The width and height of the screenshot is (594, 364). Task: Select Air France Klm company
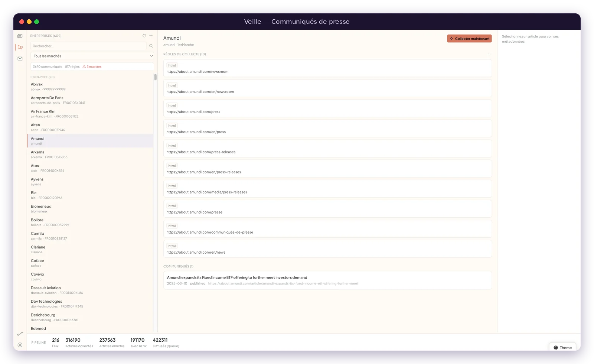[x=90, y=114]
